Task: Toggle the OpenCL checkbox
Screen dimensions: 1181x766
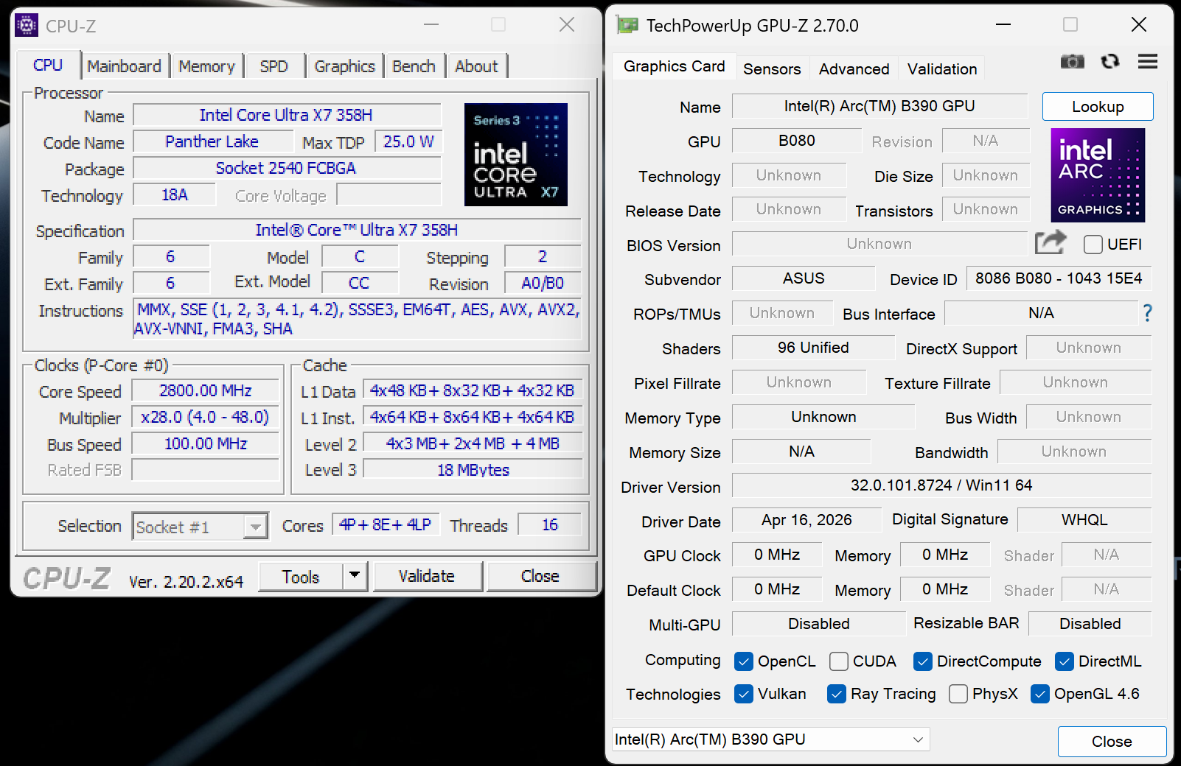Action: [744, 661]
